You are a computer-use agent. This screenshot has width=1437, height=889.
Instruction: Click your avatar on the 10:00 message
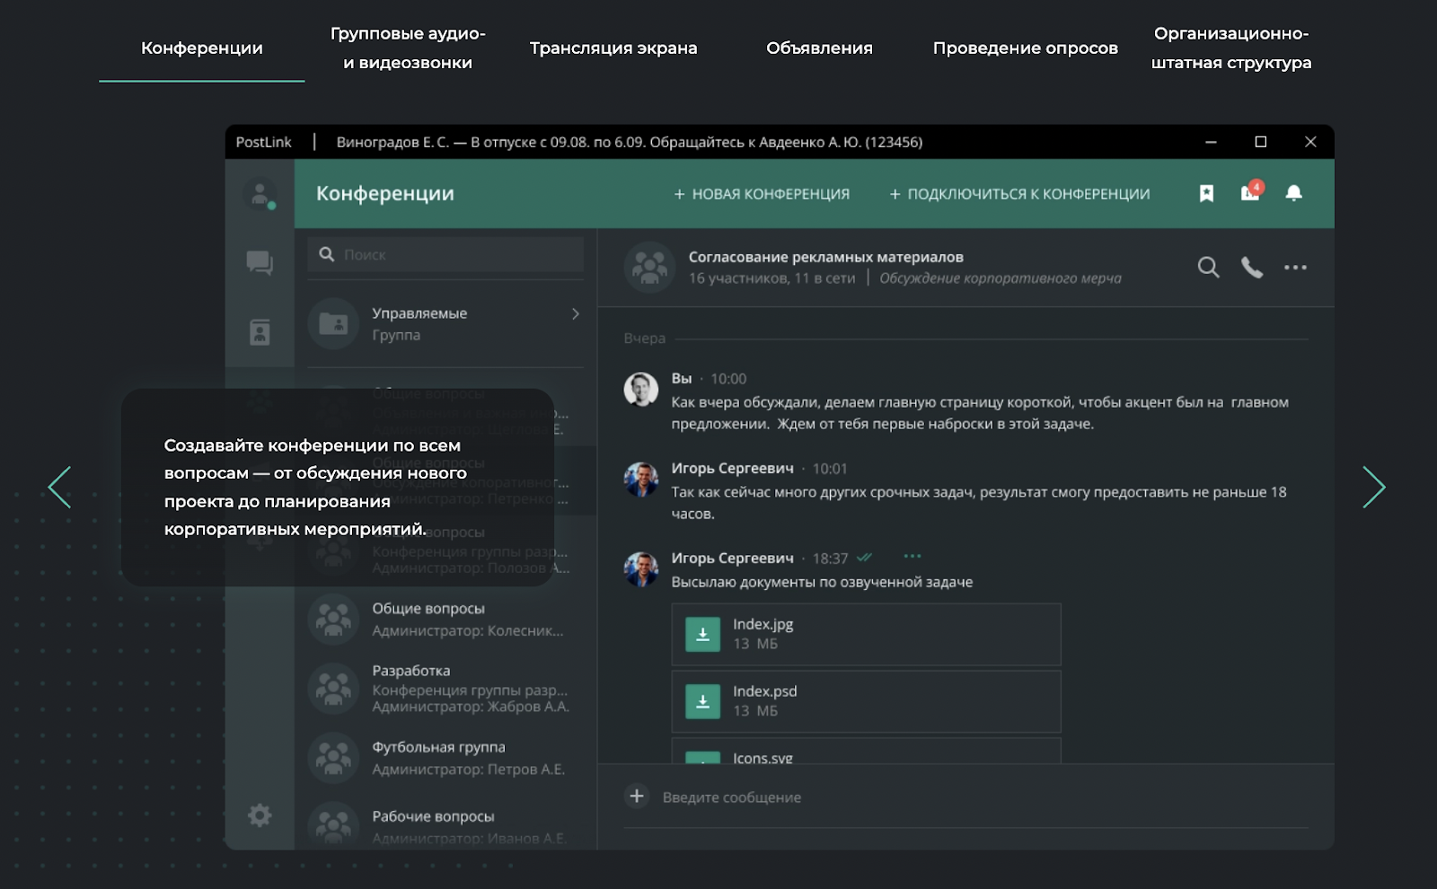pos(641,390)
